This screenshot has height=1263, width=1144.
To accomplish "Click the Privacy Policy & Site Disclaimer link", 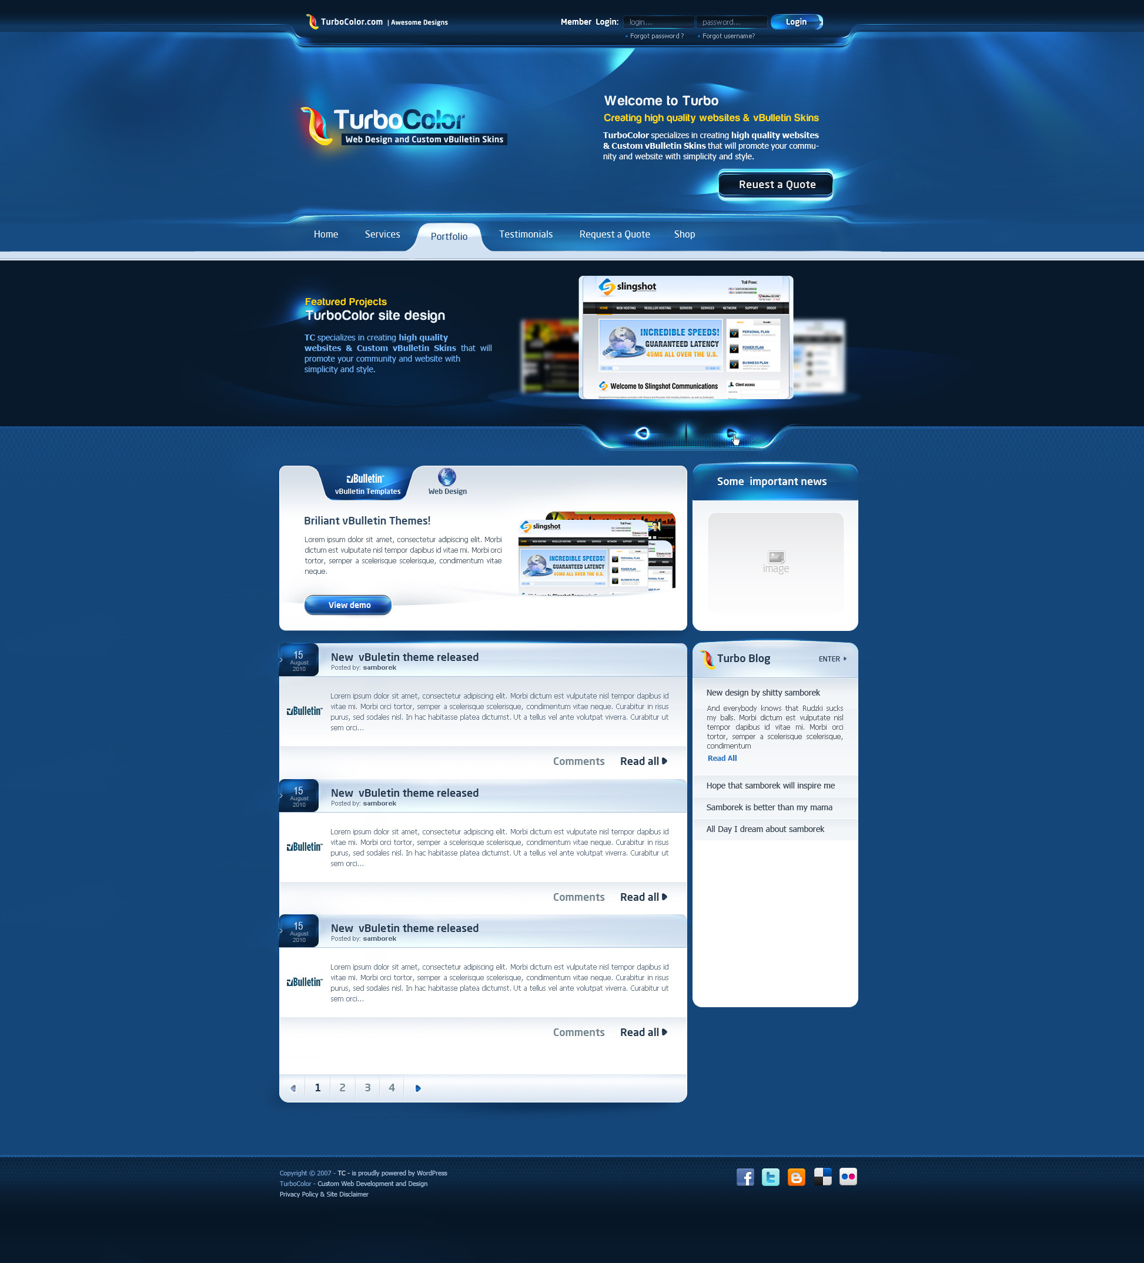I will point(323,1194).
